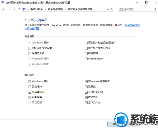Close the control panel window

[x=156, y=3]
